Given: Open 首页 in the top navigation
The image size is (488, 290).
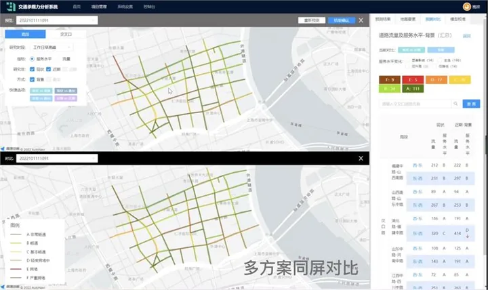Looking at the screenshot, I should (77, 7).
